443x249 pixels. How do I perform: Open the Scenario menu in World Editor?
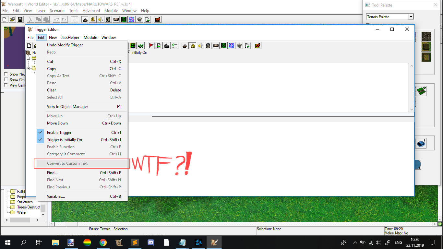pos(57,11)
